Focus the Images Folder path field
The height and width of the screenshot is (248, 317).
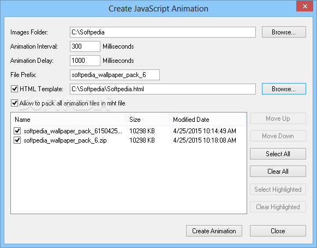(163, 32)
